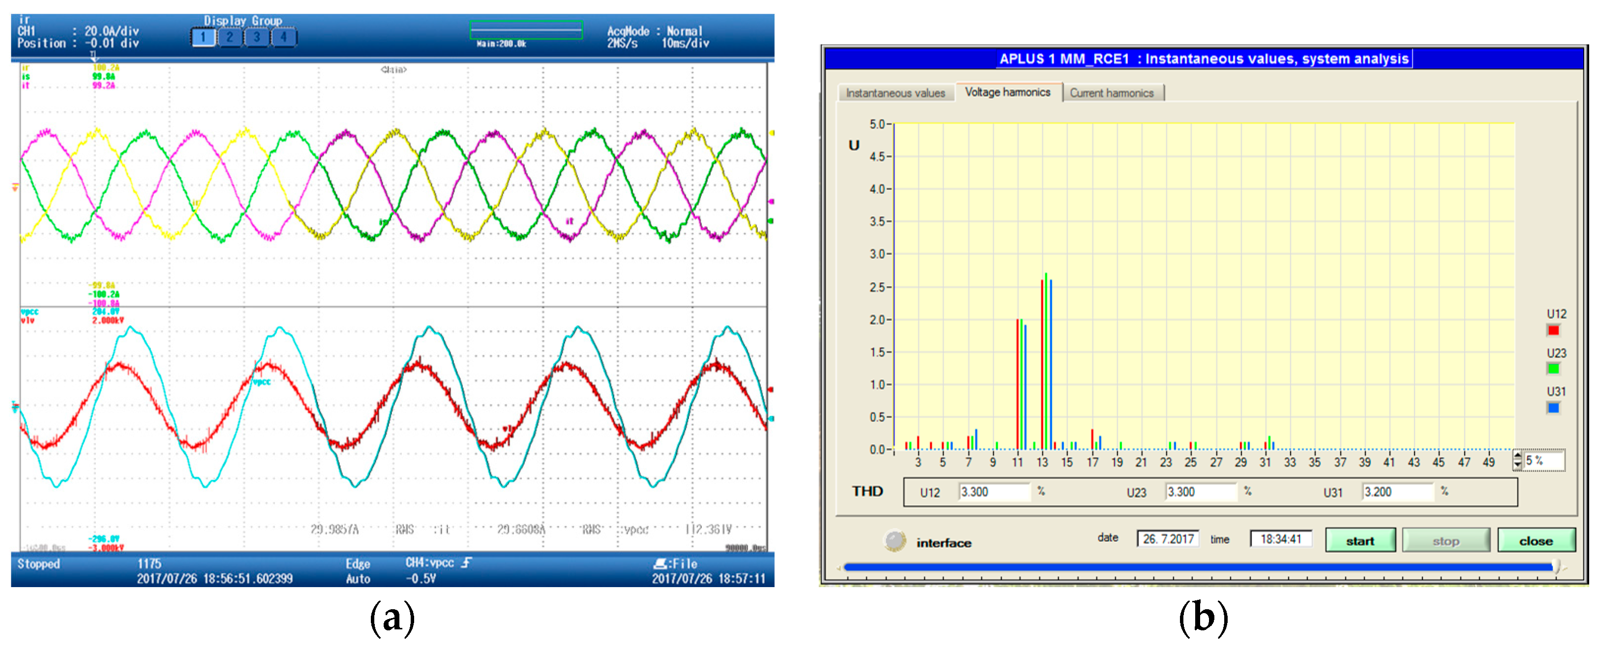Click the File icon in the scope status bar
This screenshot has width=1600, height=650.
660,564
